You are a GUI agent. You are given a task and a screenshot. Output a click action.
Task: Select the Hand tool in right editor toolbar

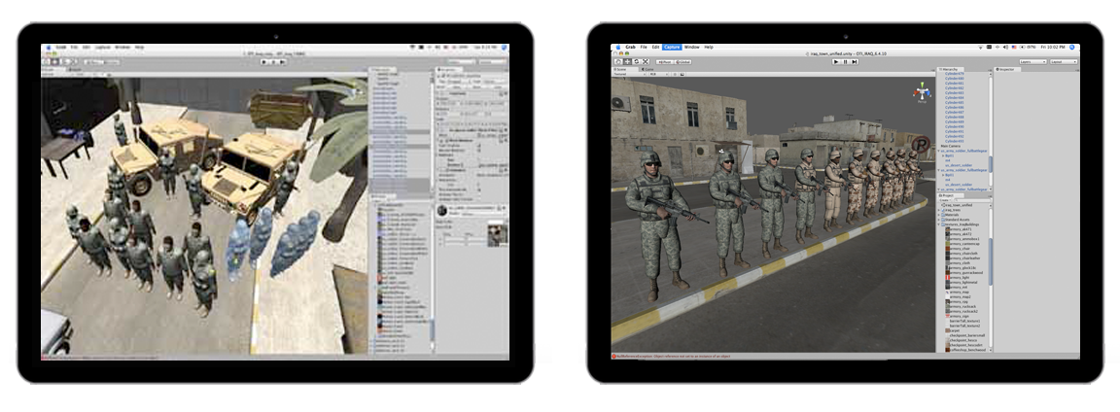[616, 61]
